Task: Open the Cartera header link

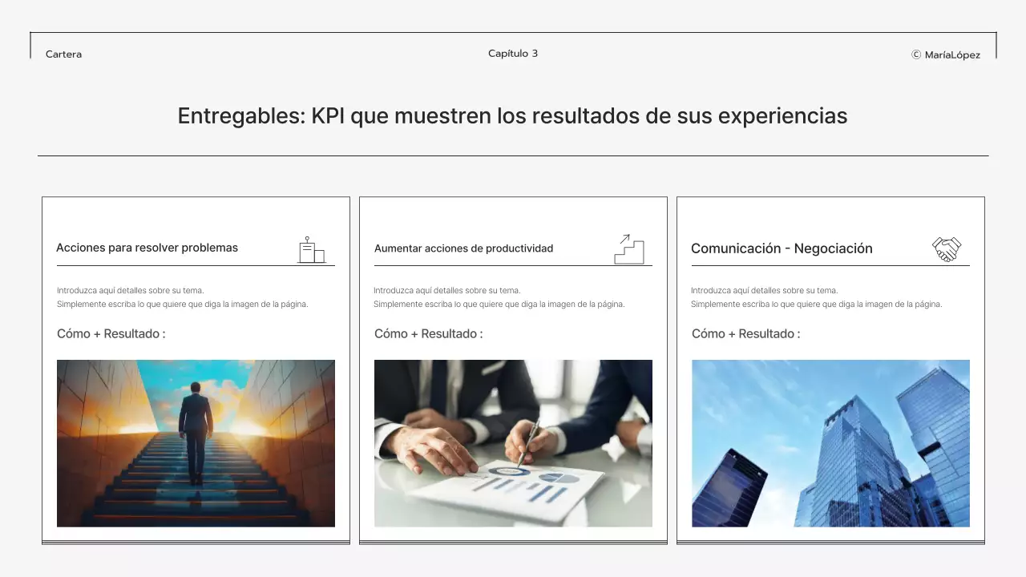Action: (63, 54)
